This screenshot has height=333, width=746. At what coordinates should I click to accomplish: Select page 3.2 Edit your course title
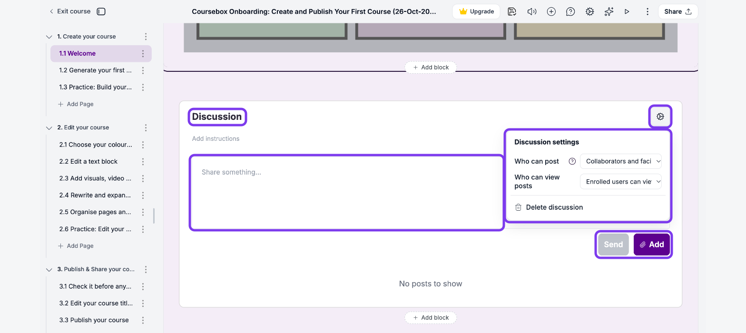coord(95,304)
